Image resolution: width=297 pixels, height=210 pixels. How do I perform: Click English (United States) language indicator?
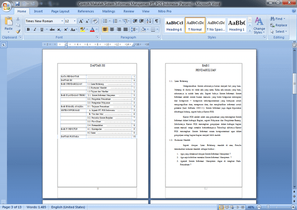point(68,207)
